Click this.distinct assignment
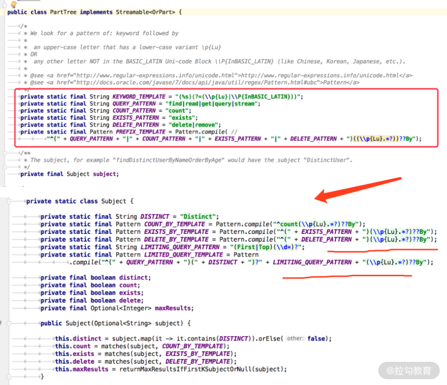 (x=78, y=339)
